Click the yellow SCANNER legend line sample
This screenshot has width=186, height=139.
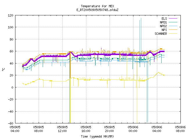tap(173, 34)
